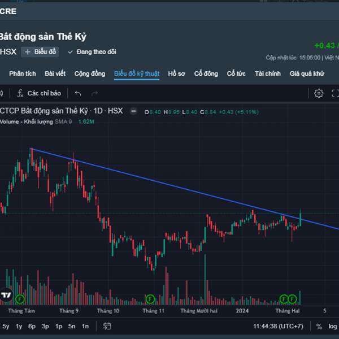
Task: Open the go-to-date calendar icon
Action: coord(107,326)
